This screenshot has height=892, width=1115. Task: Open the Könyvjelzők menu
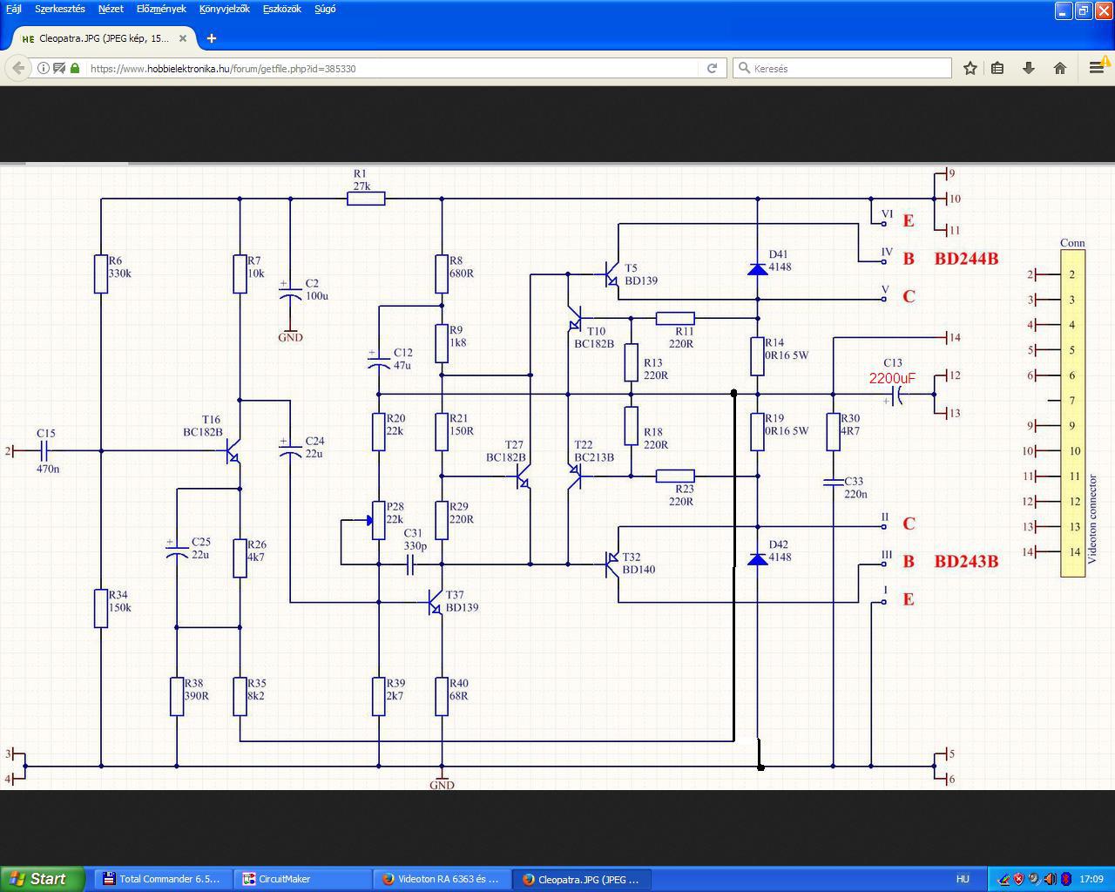point(224,9)
